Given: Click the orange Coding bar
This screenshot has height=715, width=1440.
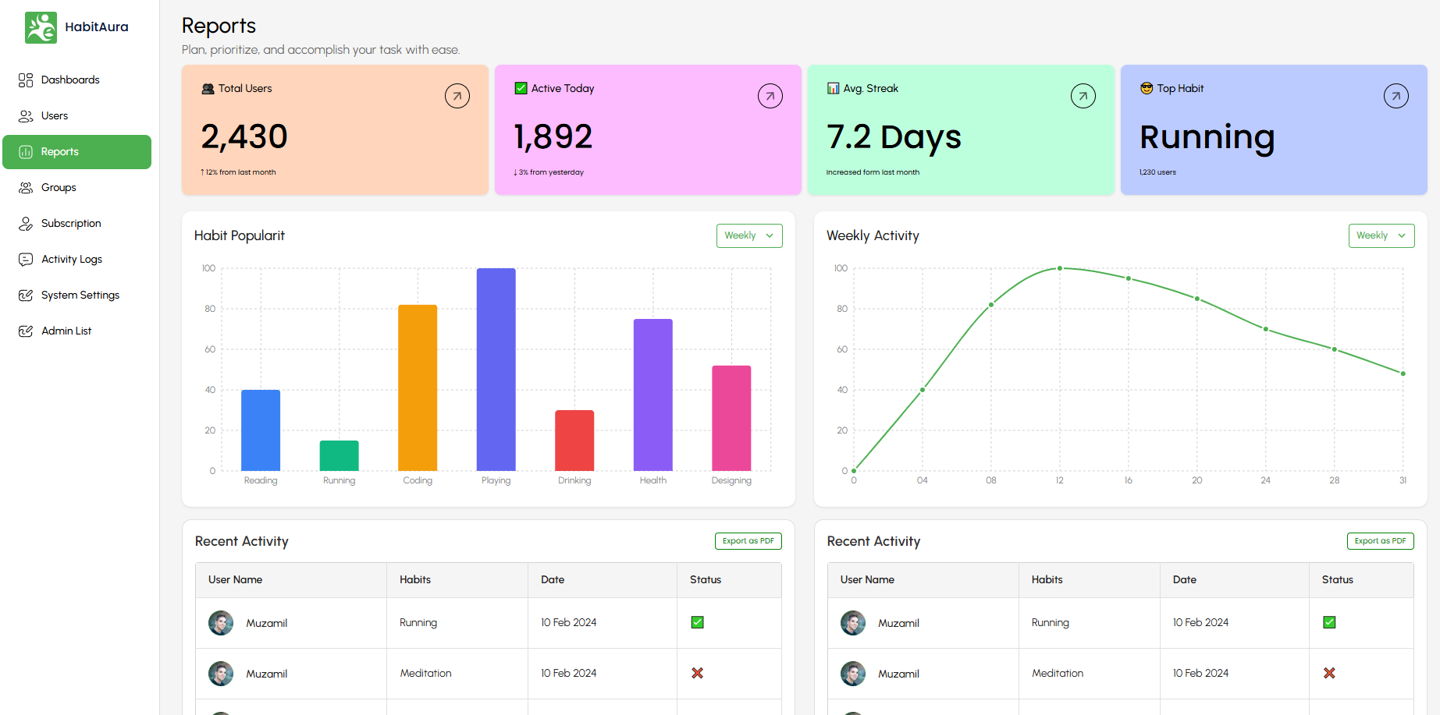Looking at the screenshot, I should pos(418,388).
